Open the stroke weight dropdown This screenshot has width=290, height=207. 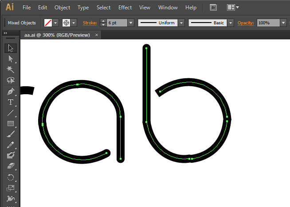[x=131, y=23]
